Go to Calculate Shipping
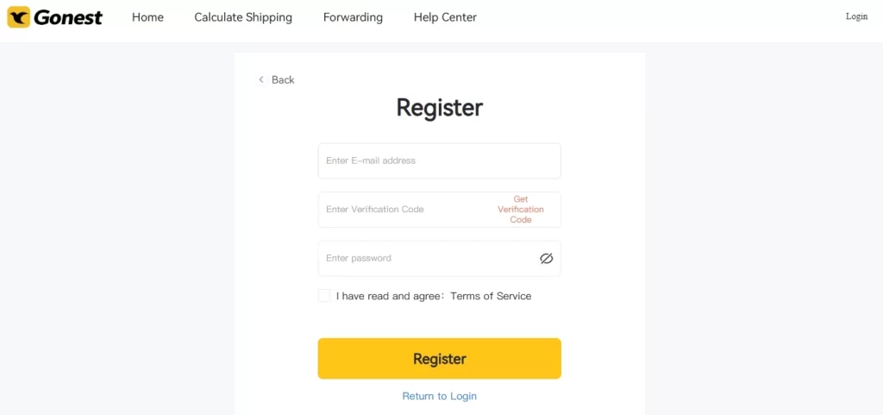This screenshot has height=415, width=883. pyautogui.click(x=243, y=17)
